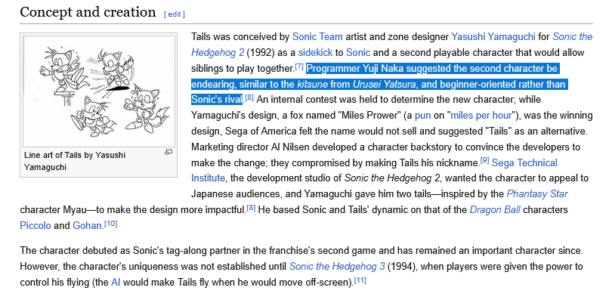Open the Sonic Team link
The height and width of the screenshot is (300, 609).
pos(317,37)
